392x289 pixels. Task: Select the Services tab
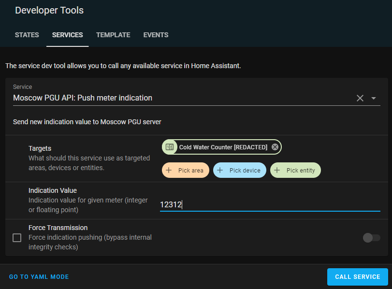pyautogui.click(x=68, y=35)
